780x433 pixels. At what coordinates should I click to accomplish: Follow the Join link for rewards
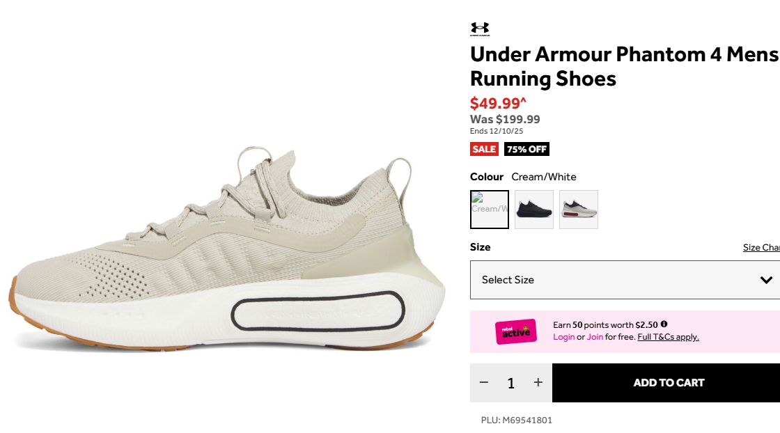coord(595,337)
